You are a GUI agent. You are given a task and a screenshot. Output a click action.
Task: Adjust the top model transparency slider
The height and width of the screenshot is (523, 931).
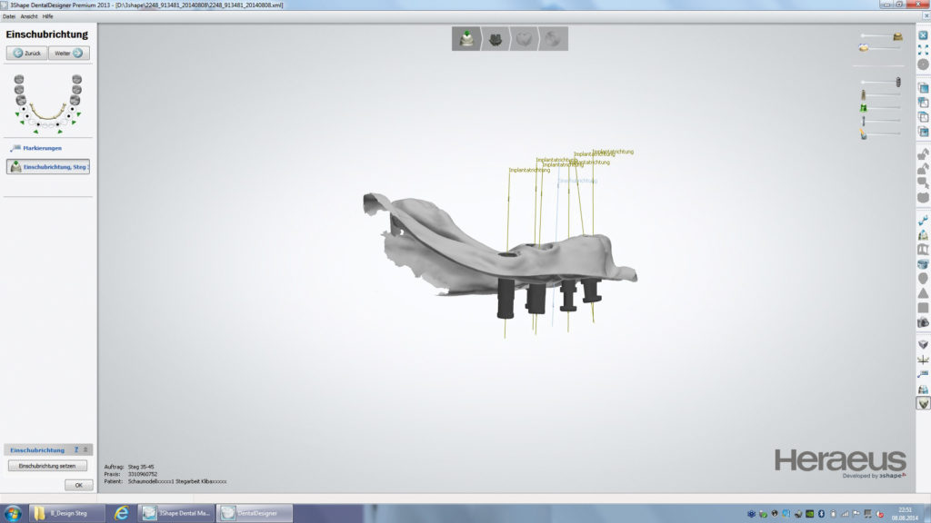click(x=880, y=36)
